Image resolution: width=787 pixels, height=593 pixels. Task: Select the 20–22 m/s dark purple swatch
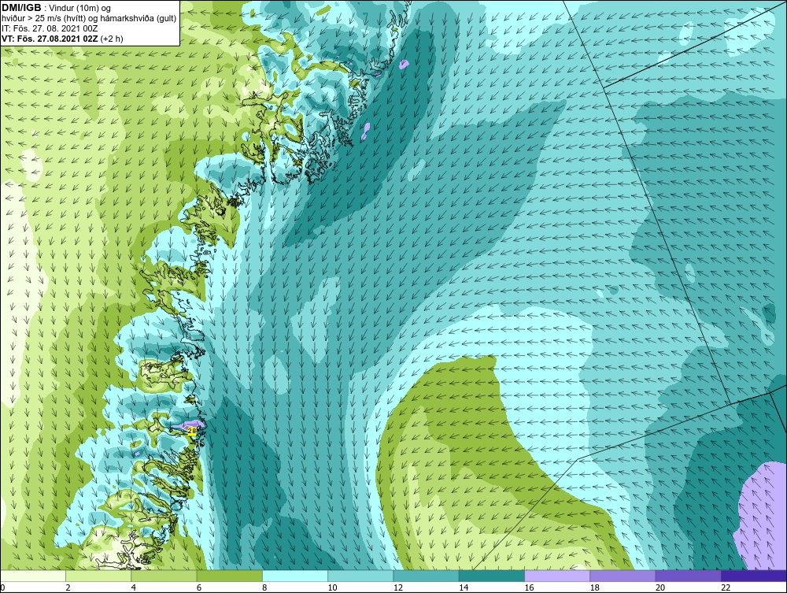coord(688,576)
